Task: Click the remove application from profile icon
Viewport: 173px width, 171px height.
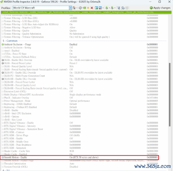Action: click(x=100, y=8)
